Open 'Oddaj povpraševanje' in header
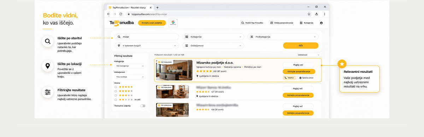The image size is (424, 137). coord(282,23)
